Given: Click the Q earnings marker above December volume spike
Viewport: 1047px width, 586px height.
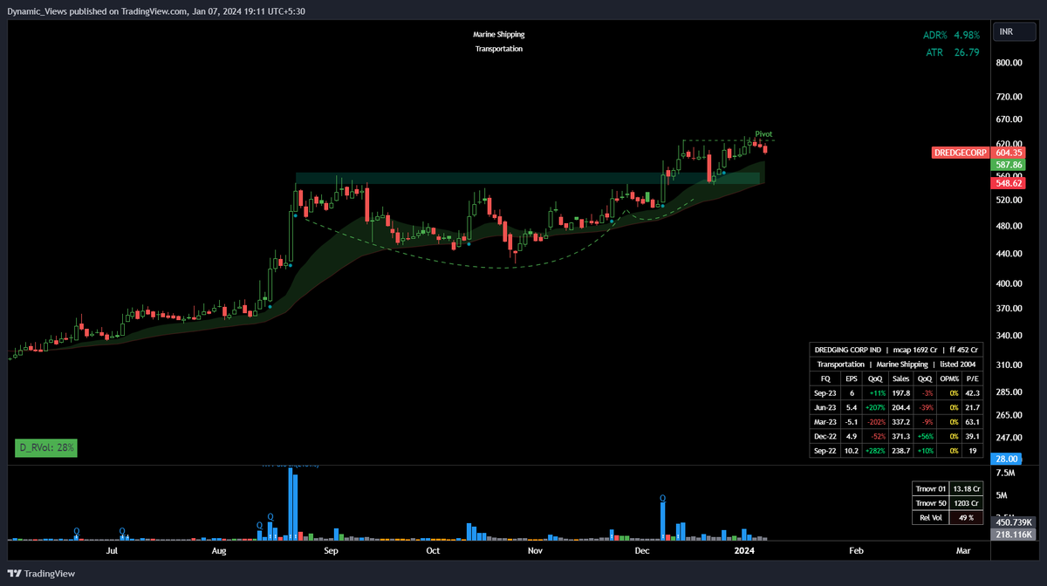Looking at the screenshot, I should click(663, 499).
